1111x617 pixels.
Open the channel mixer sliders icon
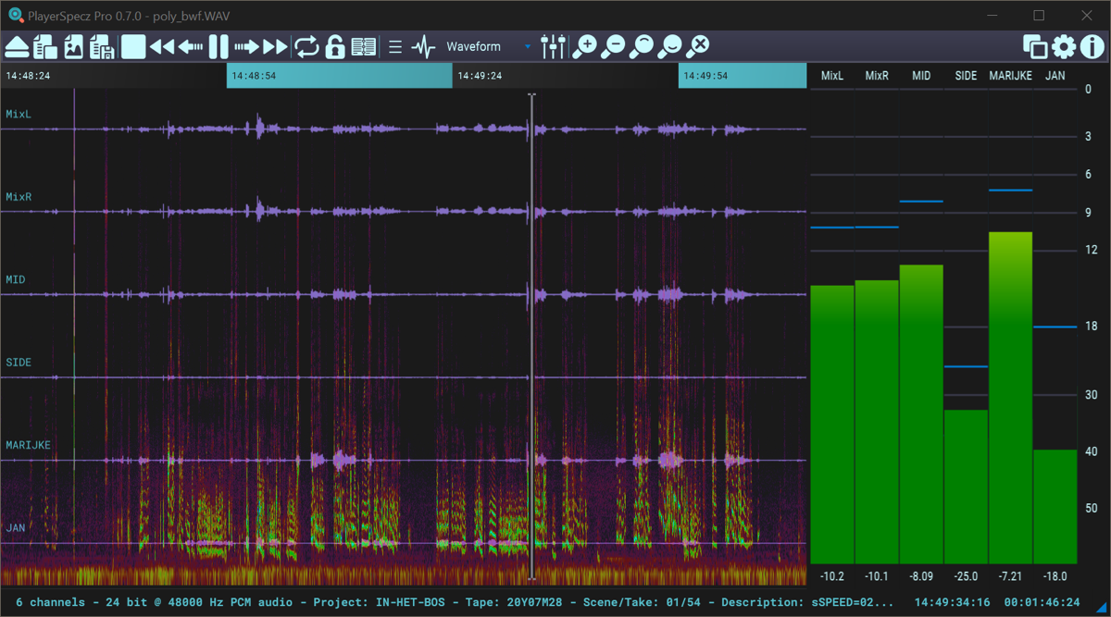[553, 45]
